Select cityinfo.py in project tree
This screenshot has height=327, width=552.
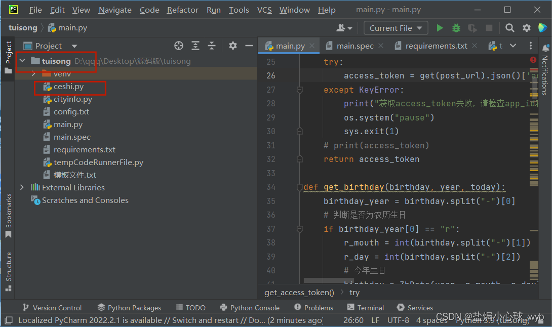coord(73,99)
